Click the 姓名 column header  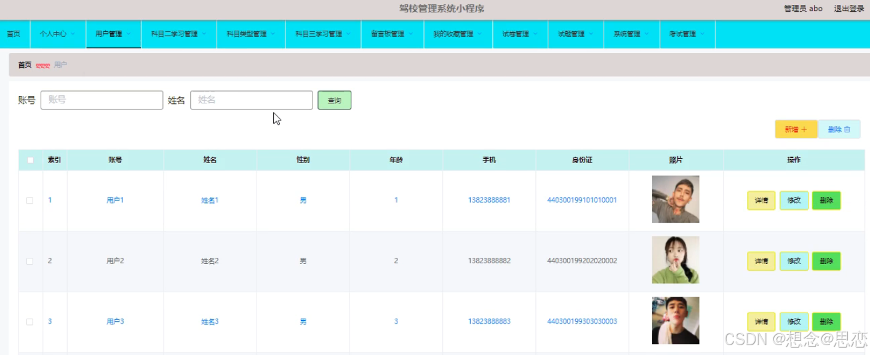[x=210, y=160]
